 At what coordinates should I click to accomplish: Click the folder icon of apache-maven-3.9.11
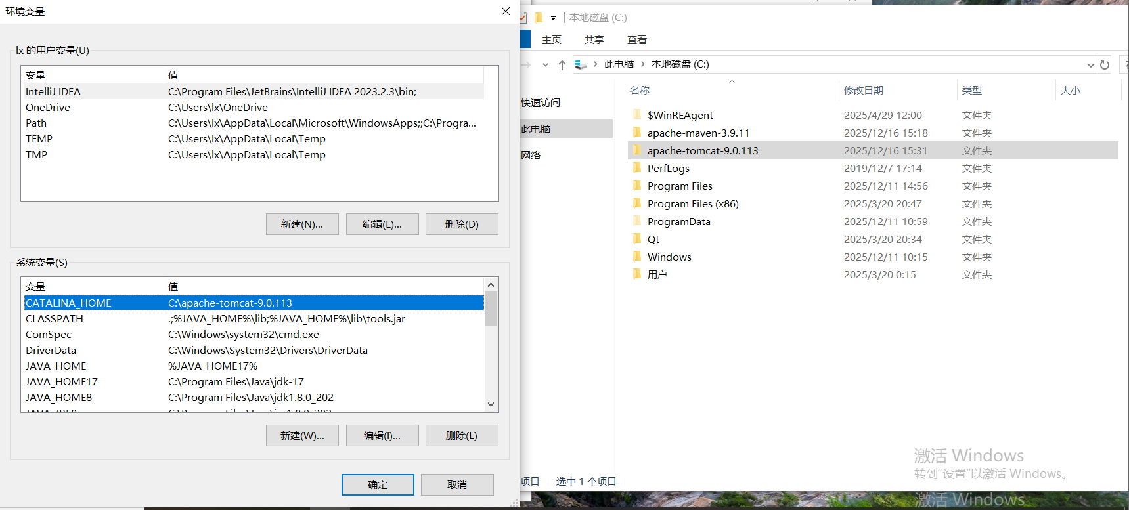tap(636, 133)
